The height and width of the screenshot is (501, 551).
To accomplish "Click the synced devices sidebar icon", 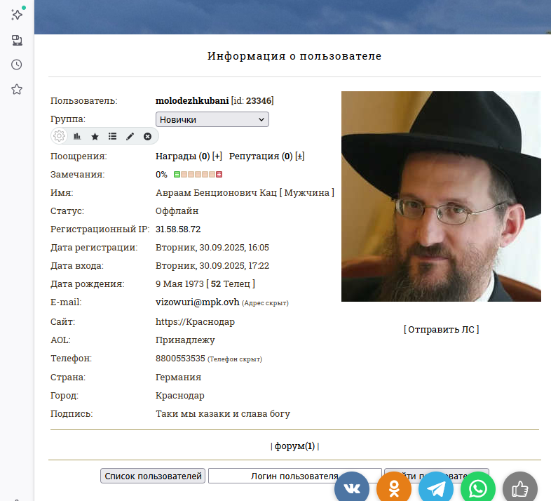I will click(17, 40).
